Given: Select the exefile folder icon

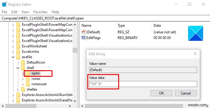Looking at the screenshot, I should coord(18,57).
